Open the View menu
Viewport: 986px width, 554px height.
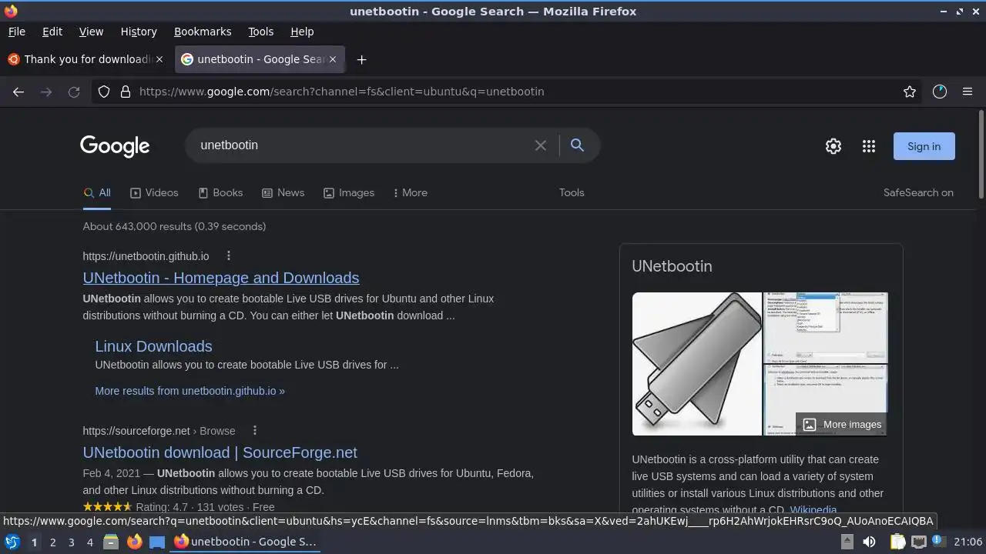point(91,32)
